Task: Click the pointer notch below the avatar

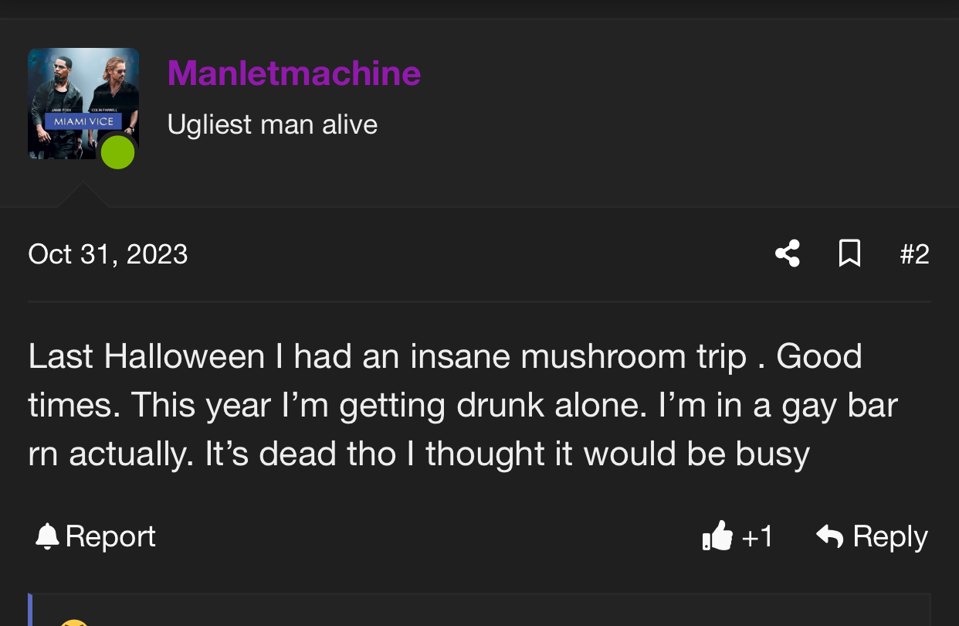Action: 83,196
